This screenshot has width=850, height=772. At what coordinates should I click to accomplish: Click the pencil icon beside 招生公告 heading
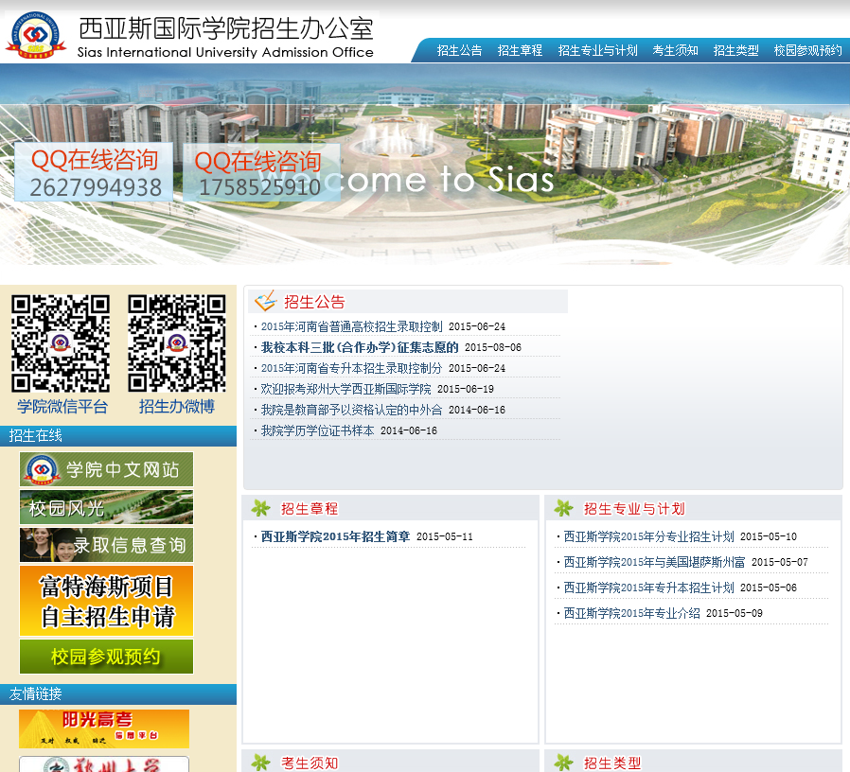[266, 301]
